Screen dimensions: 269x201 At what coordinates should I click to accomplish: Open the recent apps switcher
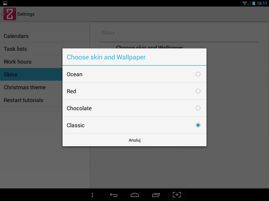(156, 195)
